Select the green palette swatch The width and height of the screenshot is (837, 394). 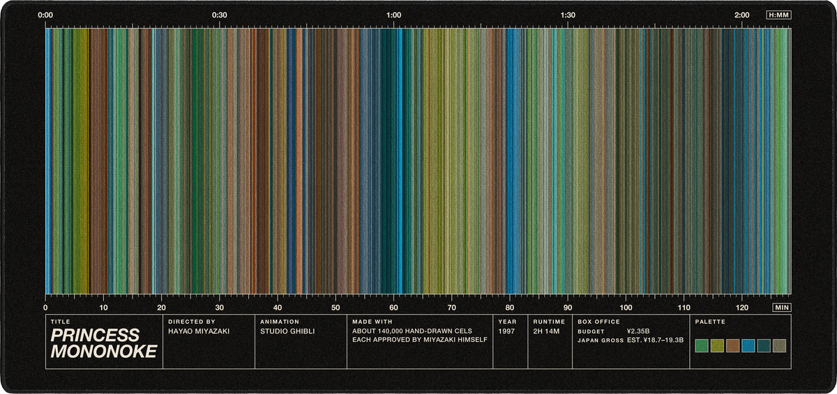pos(702,345)
